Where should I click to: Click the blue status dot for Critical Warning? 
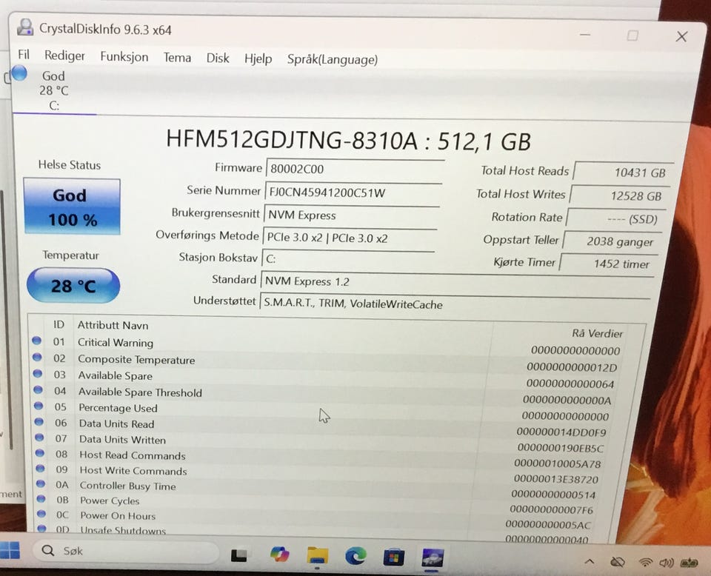coord(37,341)
